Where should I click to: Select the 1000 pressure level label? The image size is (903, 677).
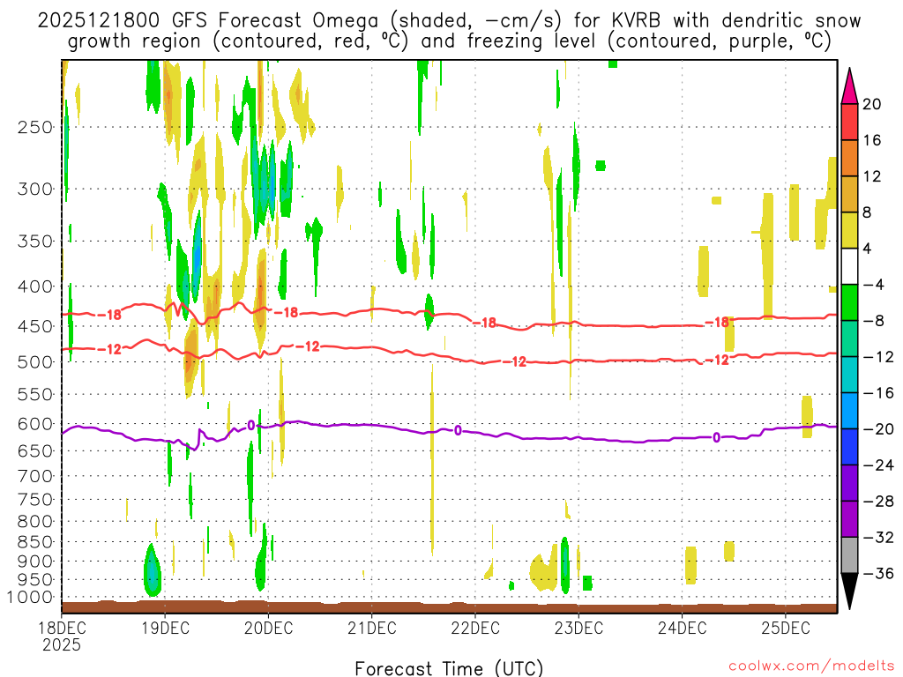pos(31,598)
